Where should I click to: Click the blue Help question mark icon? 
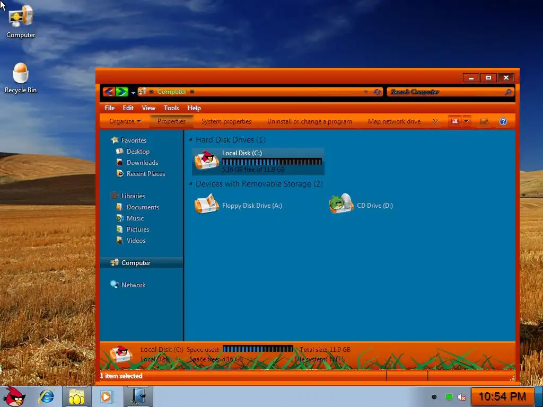(503, 121)
